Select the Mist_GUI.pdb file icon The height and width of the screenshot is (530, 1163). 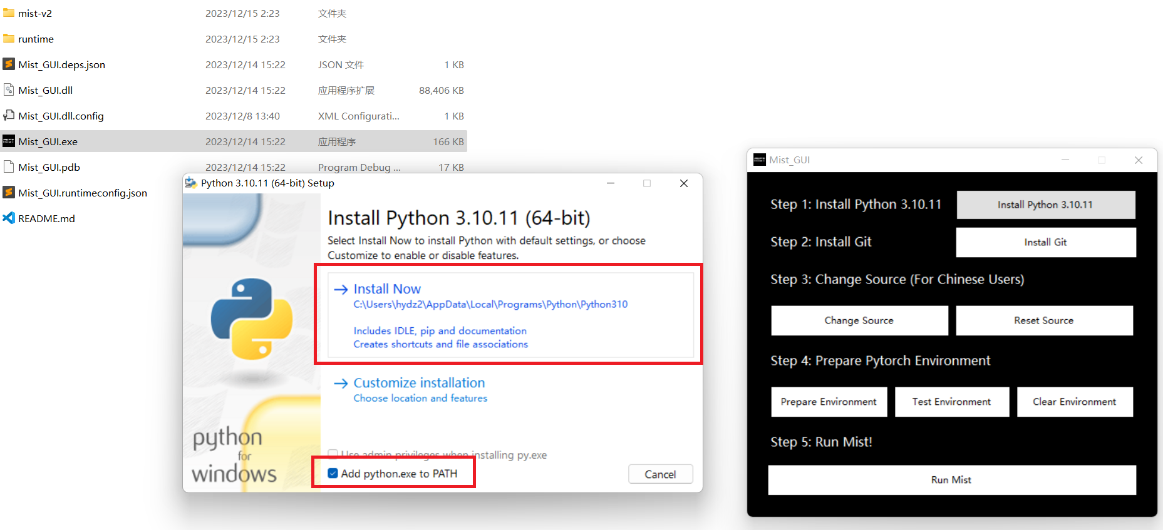[x=9, y=167]
